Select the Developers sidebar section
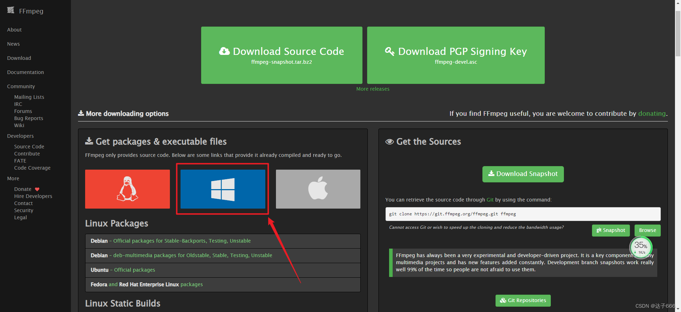 click(x=21, y=136)
